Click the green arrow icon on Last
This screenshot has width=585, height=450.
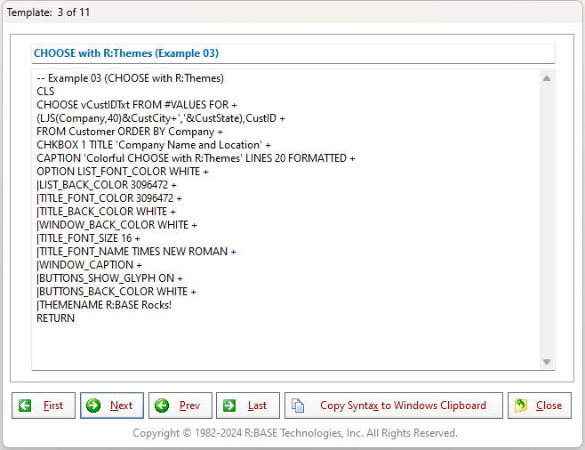click(x=229, y=406)
